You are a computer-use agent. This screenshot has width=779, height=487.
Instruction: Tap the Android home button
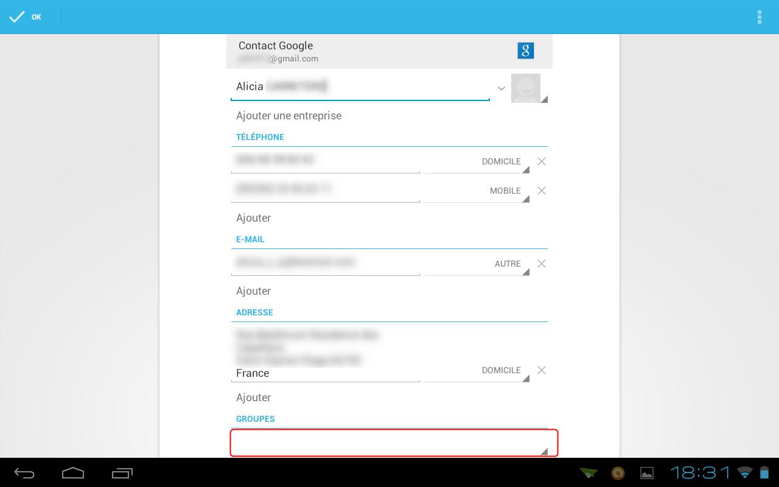coord(73,473)
